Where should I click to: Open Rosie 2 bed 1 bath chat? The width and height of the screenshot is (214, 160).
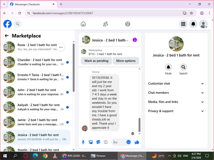point(36,47)
